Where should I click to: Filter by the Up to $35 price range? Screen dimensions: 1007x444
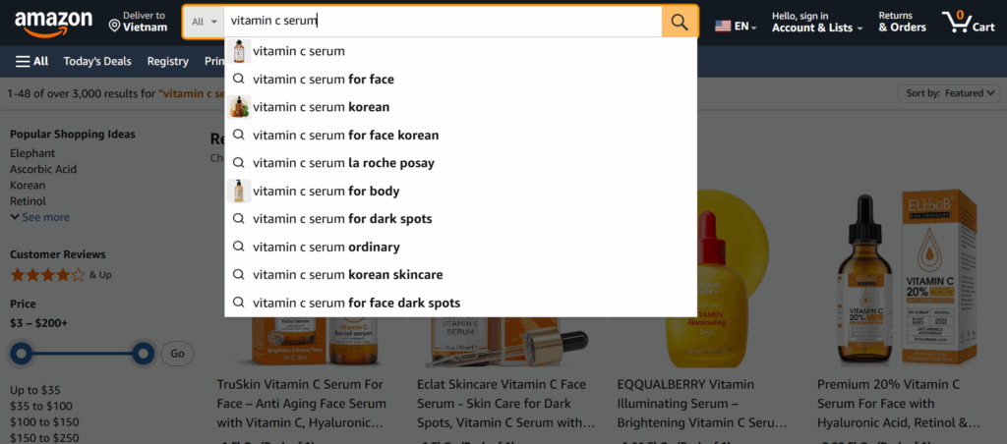coord(35,390)
